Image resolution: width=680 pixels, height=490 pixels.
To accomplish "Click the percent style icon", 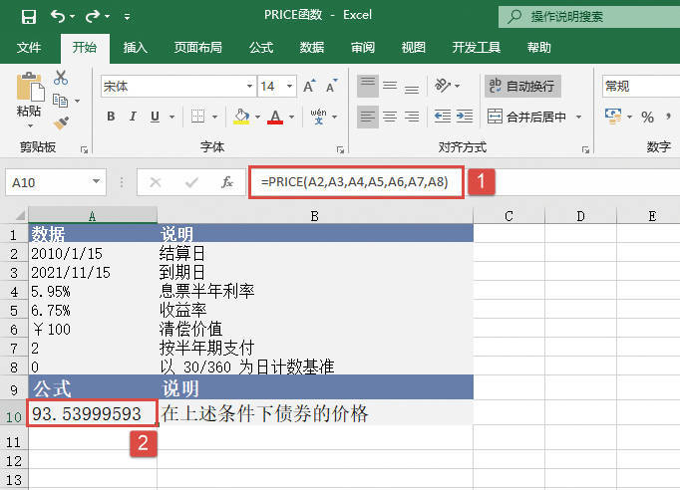I will coord(646,117).
